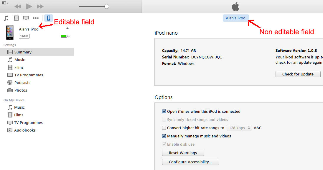The width and height of the screenshot is (323, 170).
Task: Click the volume slider knob
Action: point(106,6)
